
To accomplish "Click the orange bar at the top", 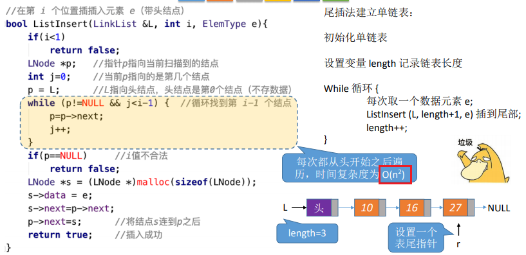I will (x=220, y=1).
